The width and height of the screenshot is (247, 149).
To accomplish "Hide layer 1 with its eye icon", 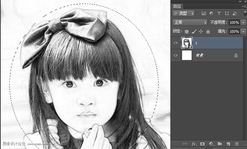I will [176, 43].
